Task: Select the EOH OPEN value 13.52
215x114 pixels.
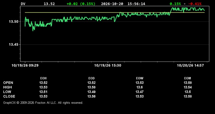Action: pyautogui.click(x=43, y=83)
